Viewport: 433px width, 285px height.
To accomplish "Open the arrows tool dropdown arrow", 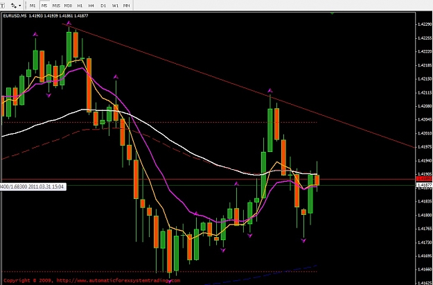I will click(x=19, y=6).
